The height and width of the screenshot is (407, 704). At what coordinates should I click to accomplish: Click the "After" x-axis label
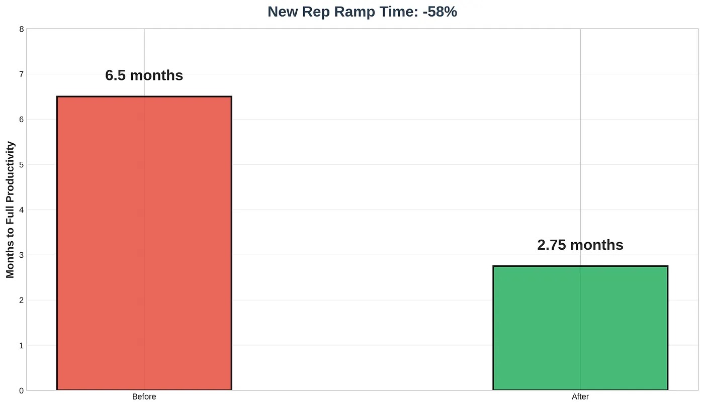click(x=580, y=397)
